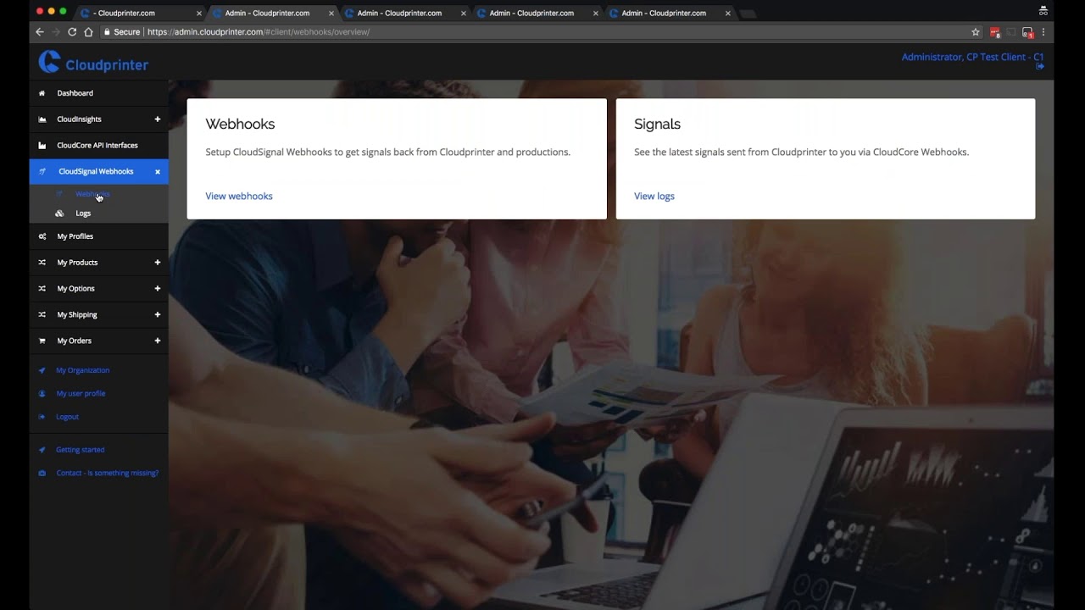The width and height of the screenshot is (1085, 610).
Task: Click the Administrator, CP Test Client account link
Action: click(x=972, y=57)
